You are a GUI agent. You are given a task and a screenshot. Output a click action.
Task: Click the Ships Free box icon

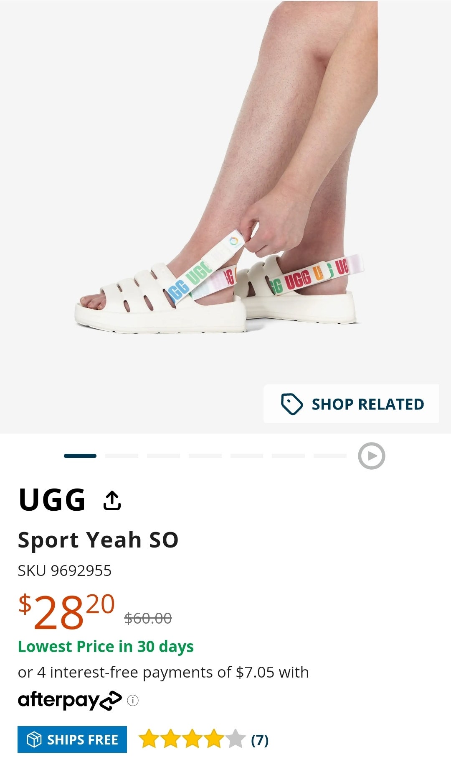(34, 739)
